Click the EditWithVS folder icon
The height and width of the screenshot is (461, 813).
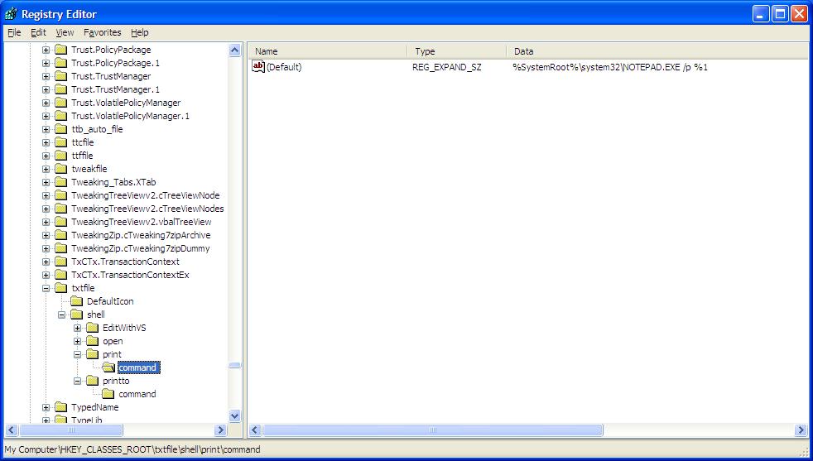93,328
